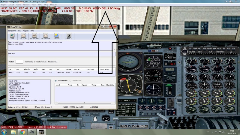Toggle the REAR BAY up/down switch
This screenshot has height=135, width=240.
click(169, 113)
